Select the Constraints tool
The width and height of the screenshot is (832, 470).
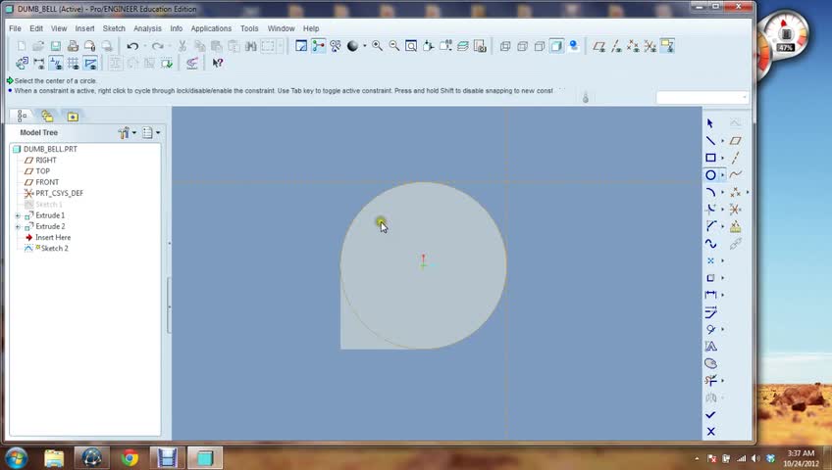click(710, 329)
